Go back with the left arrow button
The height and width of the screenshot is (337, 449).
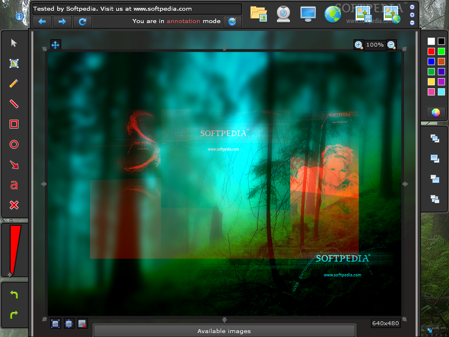(x=42, y=21)
